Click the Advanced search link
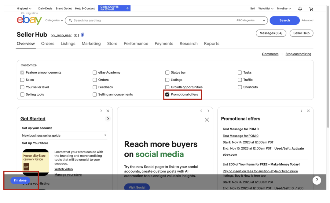330x203 pixels. [x=307, y=20]
